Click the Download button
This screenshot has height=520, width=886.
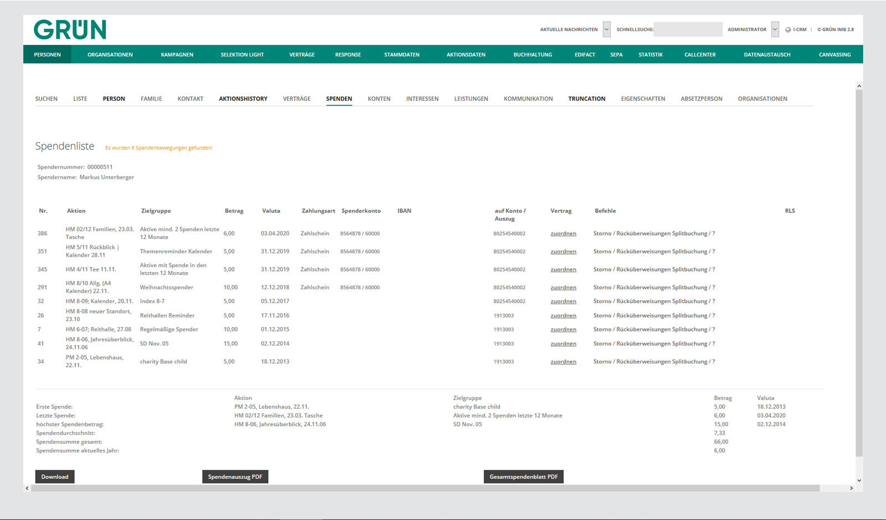55,477
